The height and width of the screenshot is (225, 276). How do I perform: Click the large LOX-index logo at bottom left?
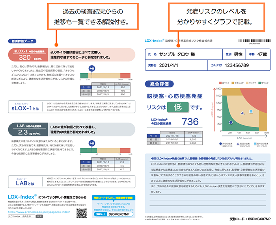tap(22, 197)
